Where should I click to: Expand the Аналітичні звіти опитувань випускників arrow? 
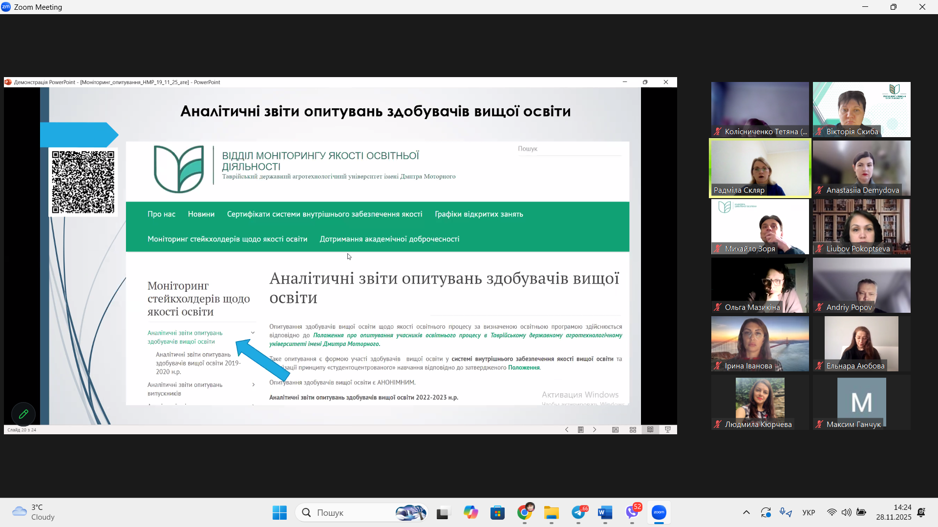click(x=254, y=385)
